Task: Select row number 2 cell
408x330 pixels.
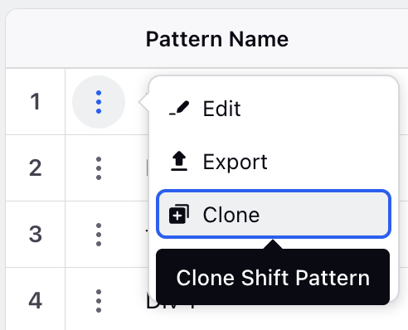Action: click(x=36, y=168)
